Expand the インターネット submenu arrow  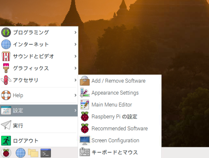coord(76,44)
